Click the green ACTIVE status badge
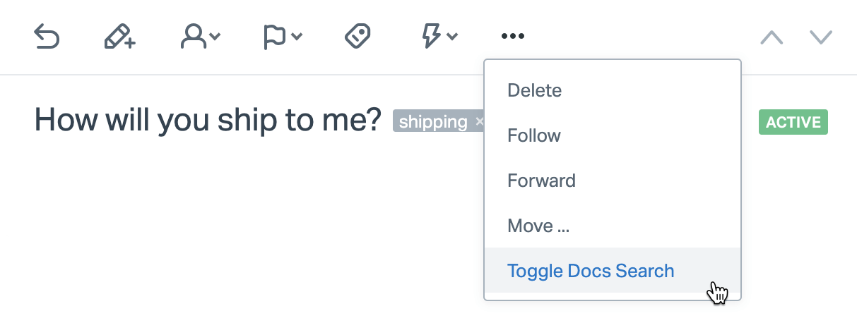857x323 pixels. tap(793, 122)
